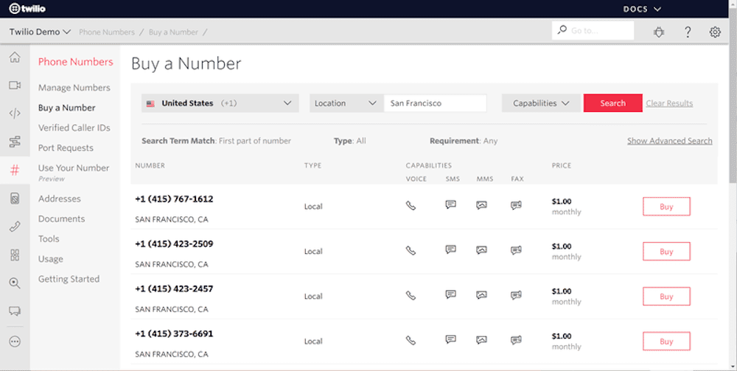The height and width of the screenshot is (371, 737).
Task: Open the Programmable Video camera sidebar icon
Action: pos(15,85)
